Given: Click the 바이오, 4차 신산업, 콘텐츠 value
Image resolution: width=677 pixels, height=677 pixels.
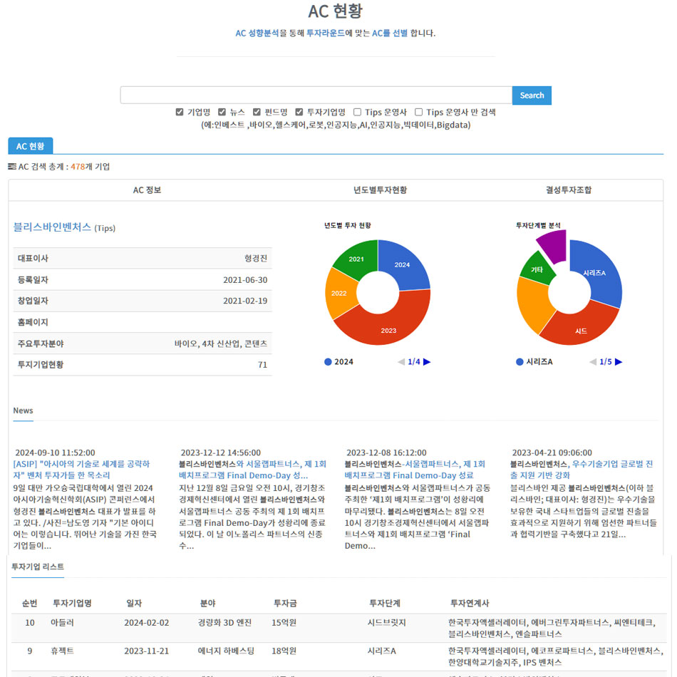Looking at the screenshot, I should (x=221, y=343).
